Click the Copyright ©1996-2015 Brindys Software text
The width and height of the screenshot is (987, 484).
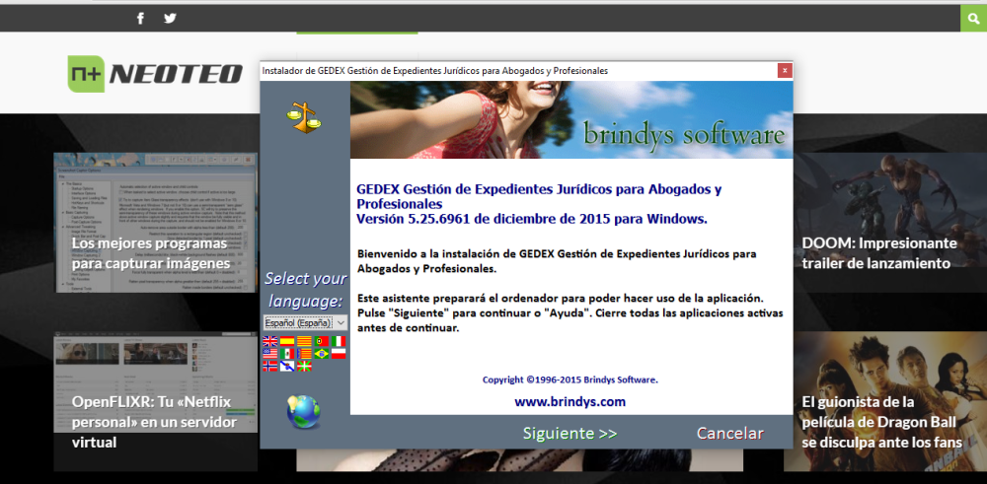click(570, 380)
